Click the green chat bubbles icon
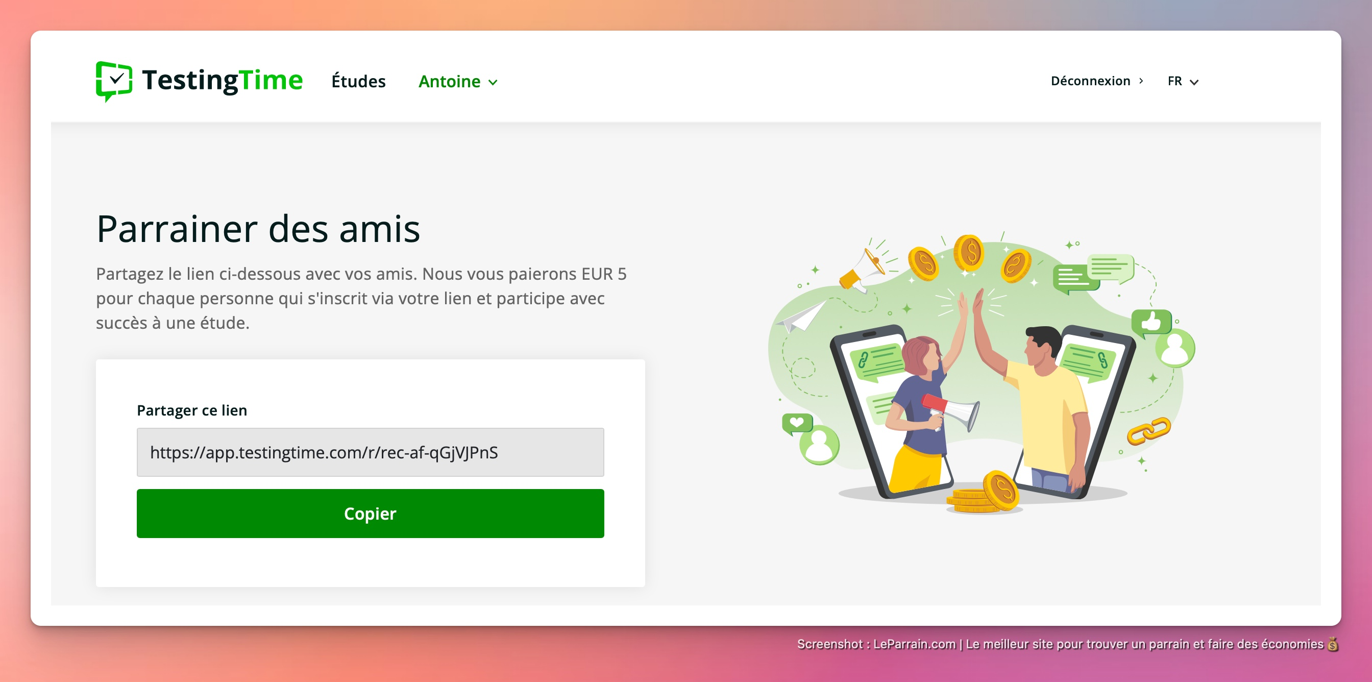 pos(1093,274)
